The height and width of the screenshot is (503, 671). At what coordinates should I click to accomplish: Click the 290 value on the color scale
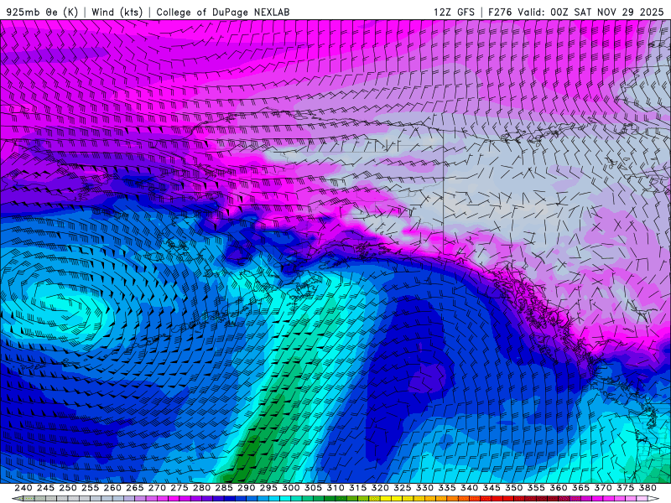(246, 488)
